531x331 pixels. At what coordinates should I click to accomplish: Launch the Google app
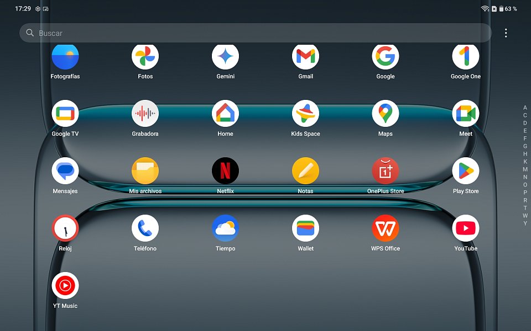(386, 57)
